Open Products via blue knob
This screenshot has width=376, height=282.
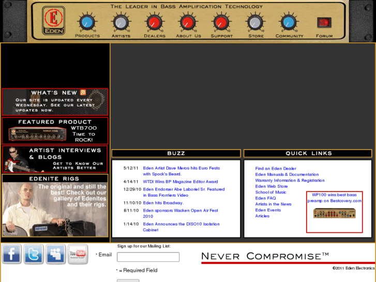tap(87, 22)
